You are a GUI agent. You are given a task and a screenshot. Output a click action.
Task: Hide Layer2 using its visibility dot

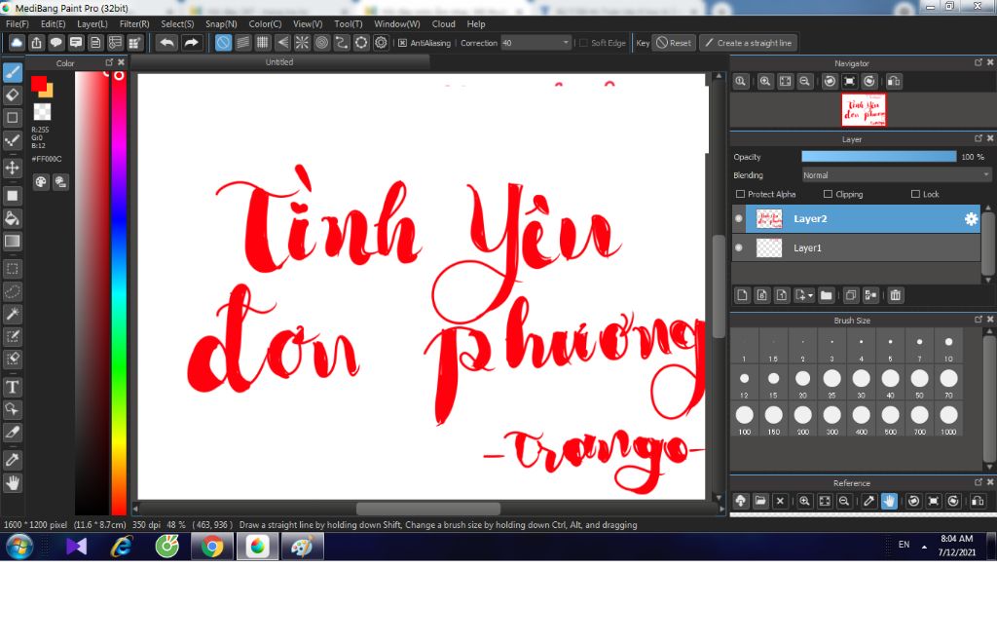click(738, 218)
